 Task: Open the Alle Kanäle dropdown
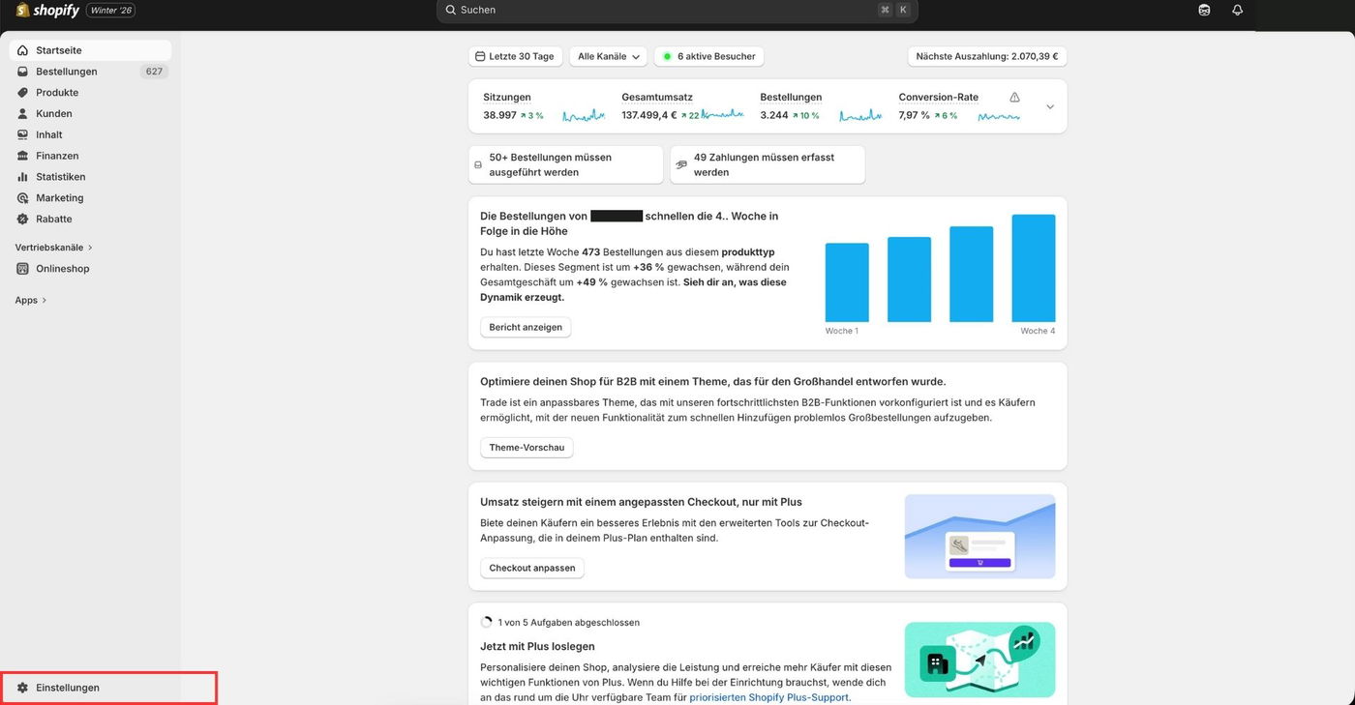(x=609, y=57)
